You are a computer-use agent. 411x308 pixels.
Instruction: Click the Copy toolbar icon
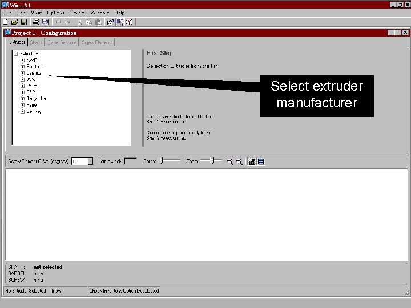89,22
